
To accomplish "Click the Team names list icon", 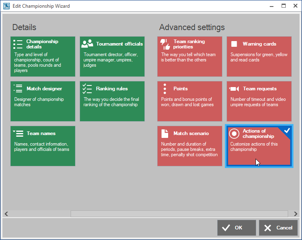I will (x=18, y=133).
